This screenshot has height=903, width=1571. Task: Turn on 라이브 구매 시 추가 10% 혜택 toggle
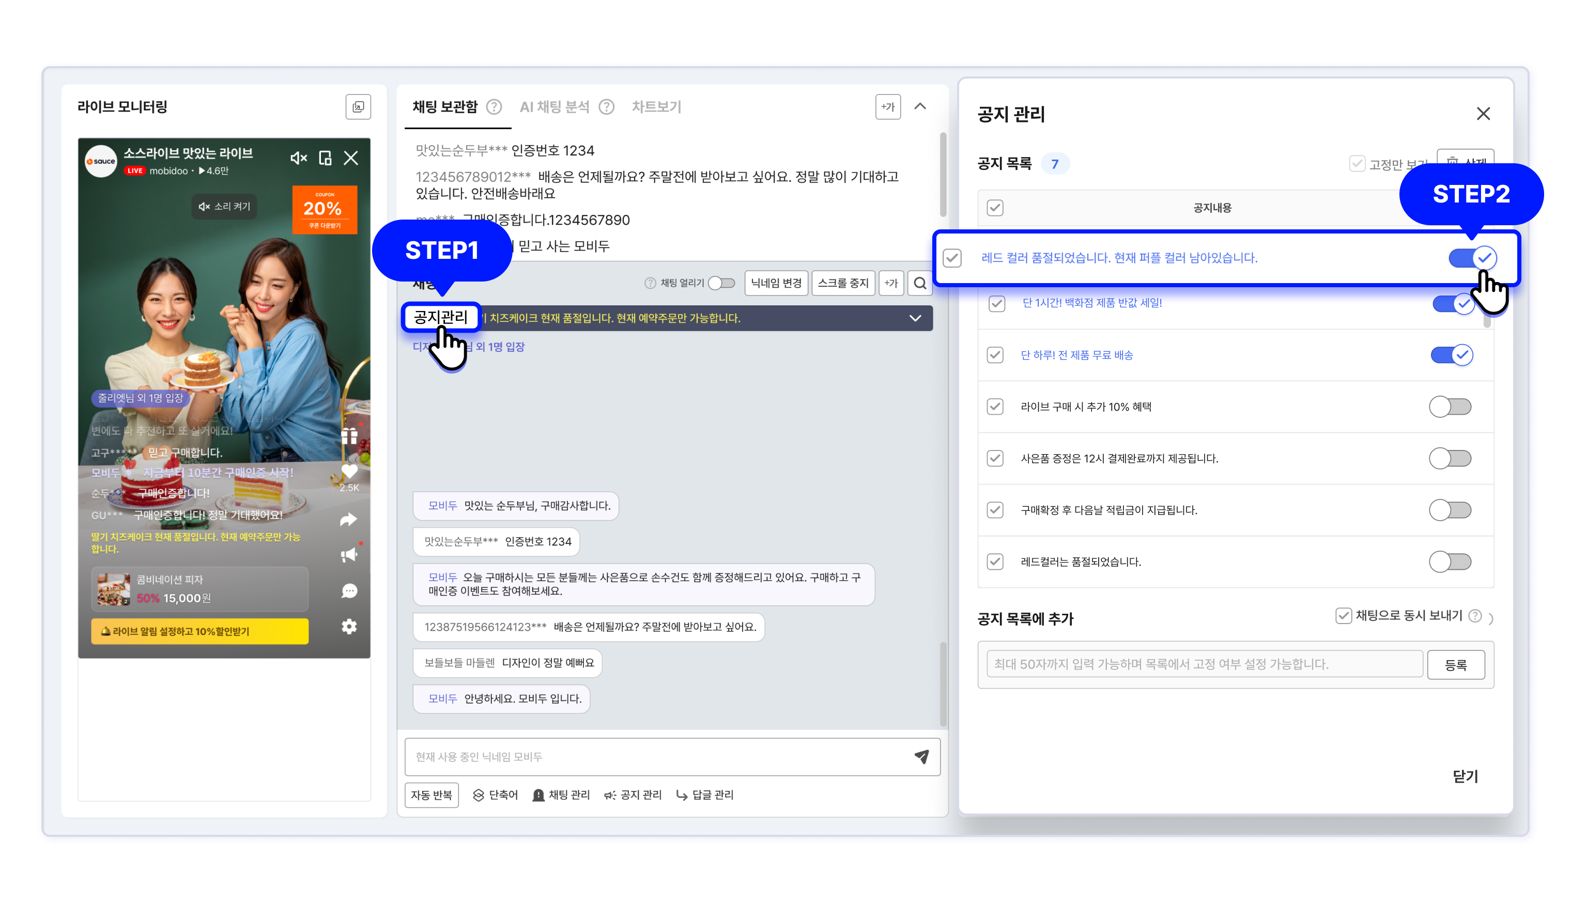click(1450, 407)
